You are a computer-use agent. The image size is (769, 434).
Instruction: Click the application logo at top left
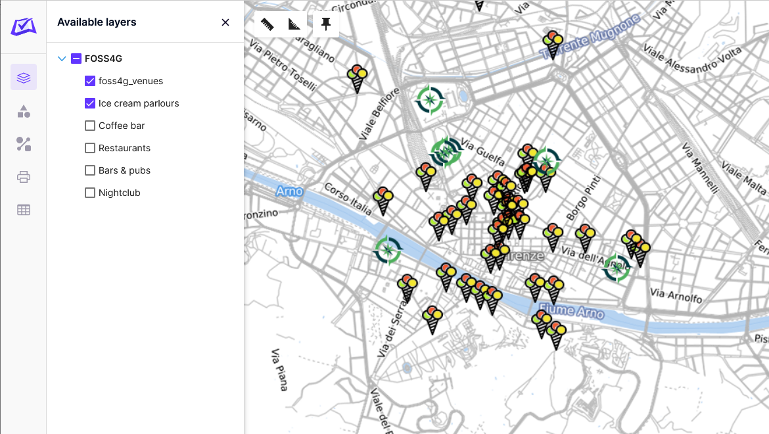(x=23, y=28)
